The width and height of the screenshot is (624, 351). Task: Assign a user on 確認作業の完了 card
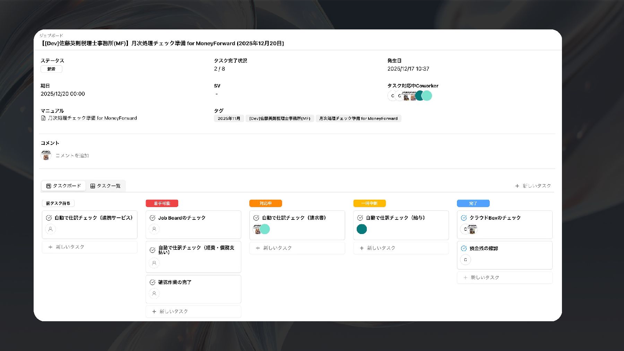(x=154, y=294)
